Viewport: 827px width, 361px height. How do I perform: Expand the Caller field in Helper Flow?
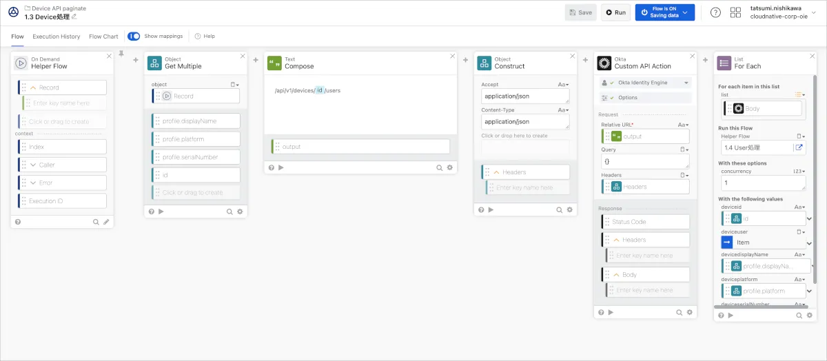pyautogui.click(x=33, y=165)
